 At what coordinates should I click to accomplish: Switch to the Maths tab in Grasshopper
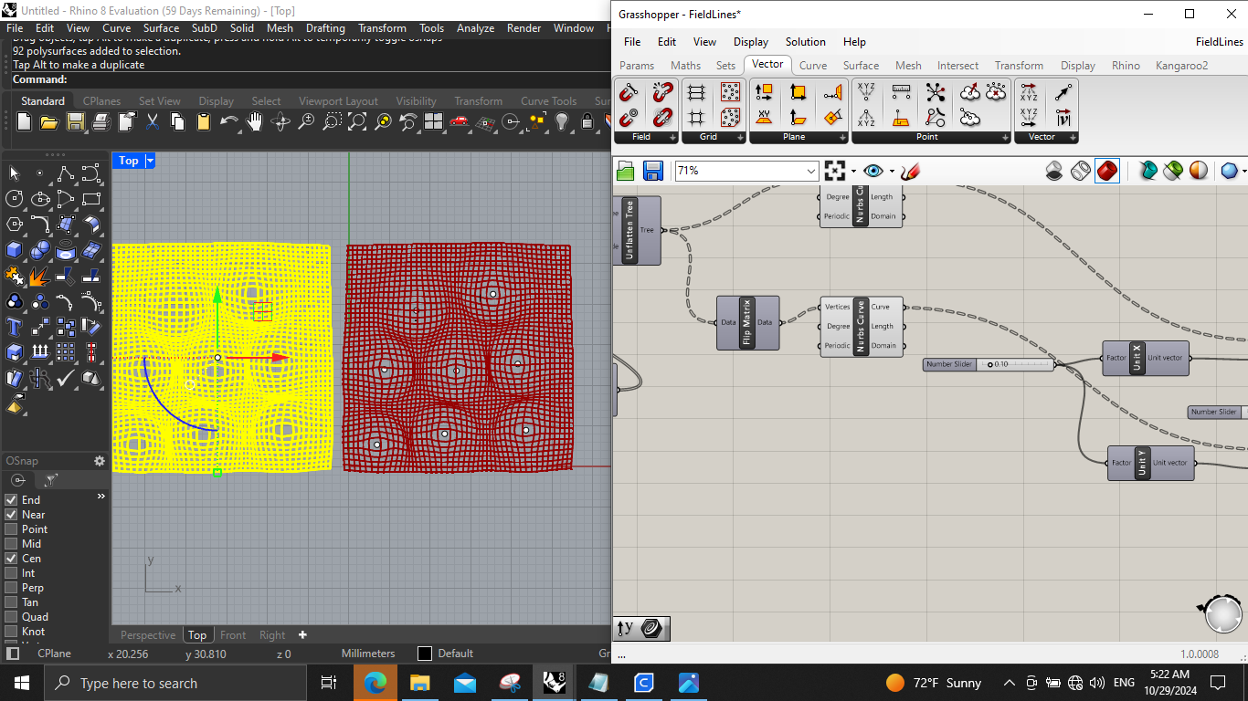[x=685, y=66]
